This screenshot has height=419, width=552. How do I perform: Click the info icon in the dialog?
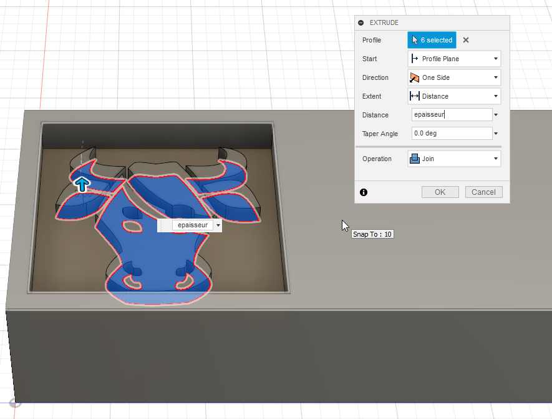click(364, 192)
